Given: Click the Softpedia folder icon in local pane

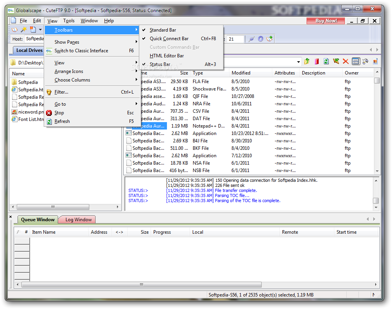Looking at the screenshot, I should [14, 82].
